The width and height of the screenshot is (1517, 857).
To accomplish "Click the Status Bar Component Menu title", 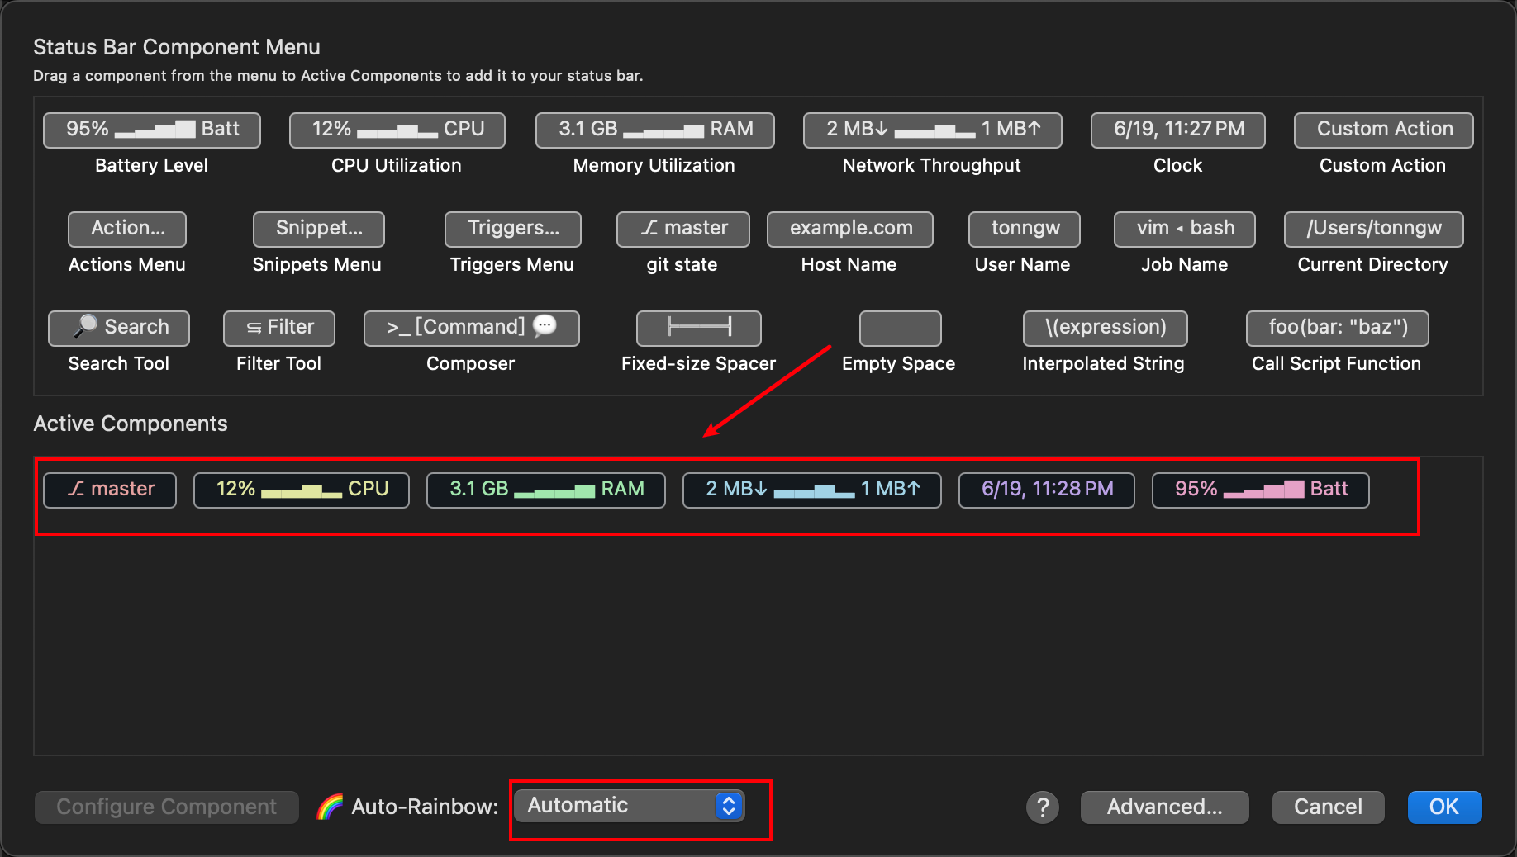I will point(177,47).
